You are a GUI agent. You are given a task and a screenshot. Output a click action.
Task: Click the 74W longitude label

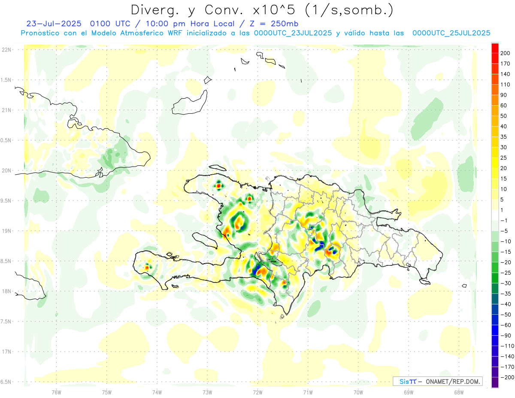[x=157, y=392]
